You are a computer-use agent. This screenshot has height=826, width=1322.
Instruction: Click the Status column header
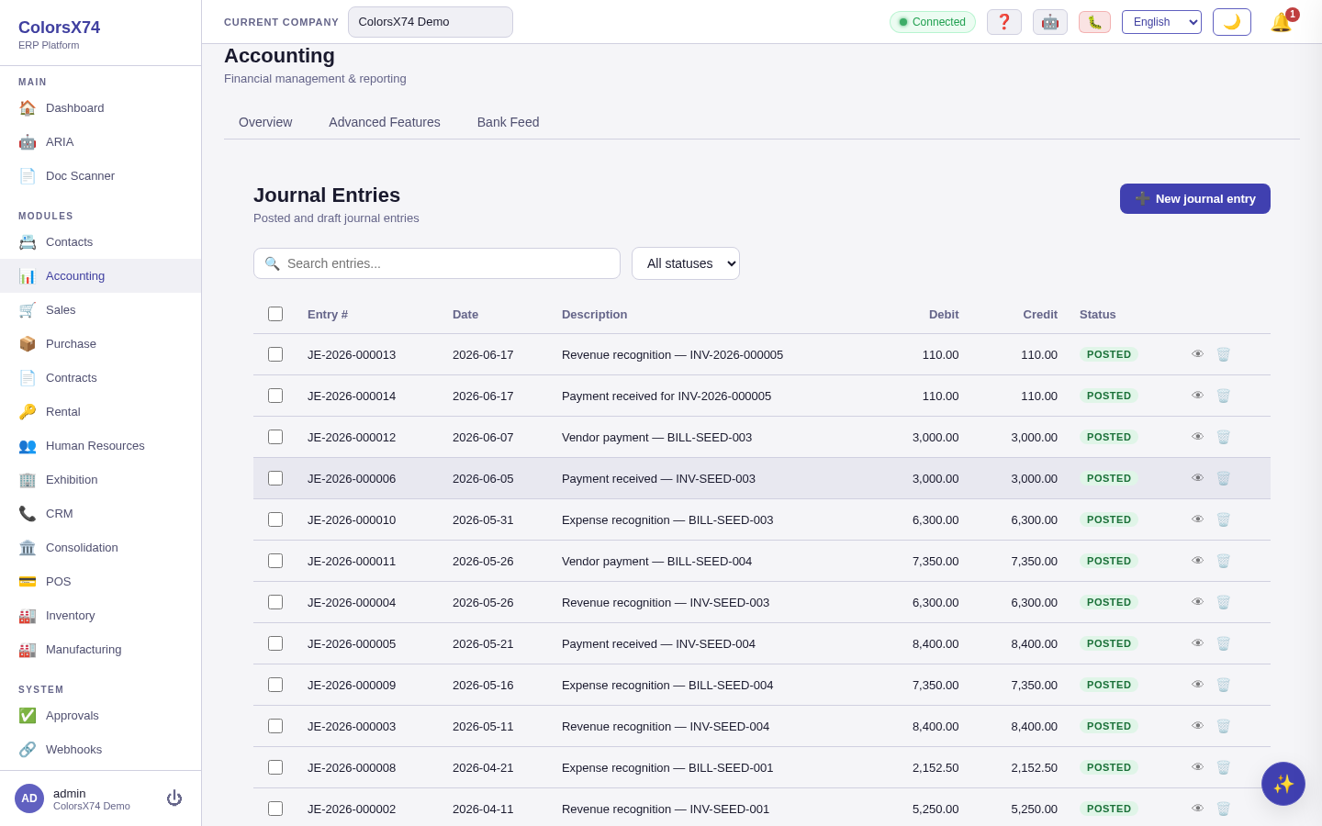click(x=1098, y=314)
